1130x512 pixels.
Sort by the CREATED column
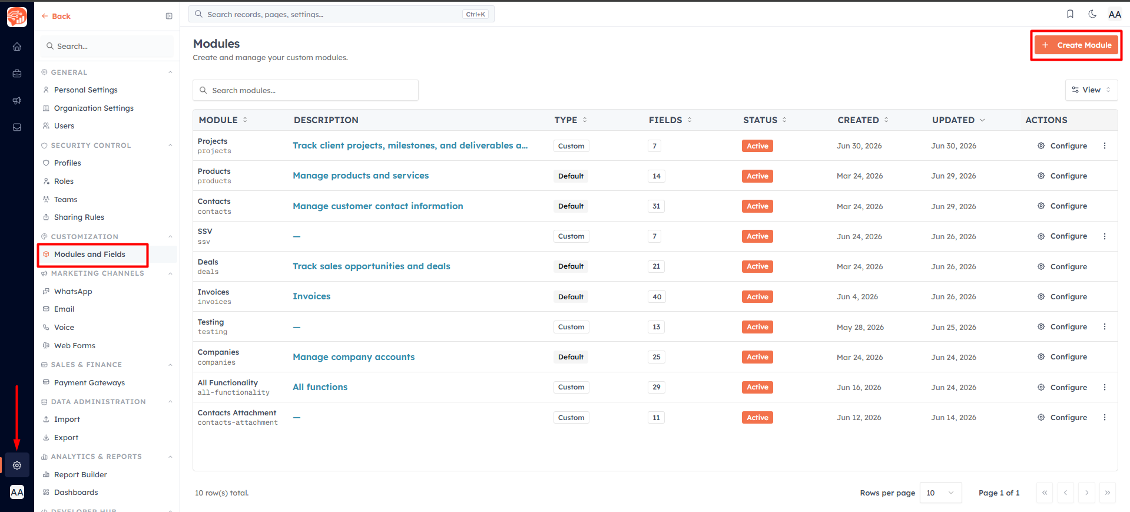(x=863, y=120)
